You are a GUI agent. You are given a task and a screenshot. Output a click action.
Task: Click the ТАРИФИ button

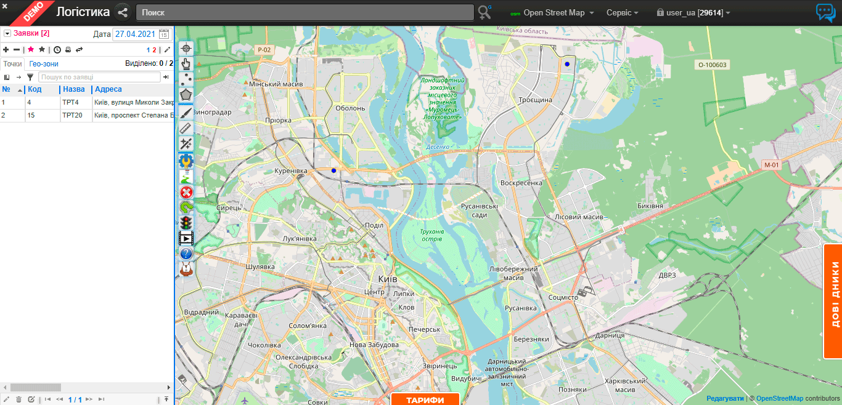pyautogui.click(x=425, y=399)
